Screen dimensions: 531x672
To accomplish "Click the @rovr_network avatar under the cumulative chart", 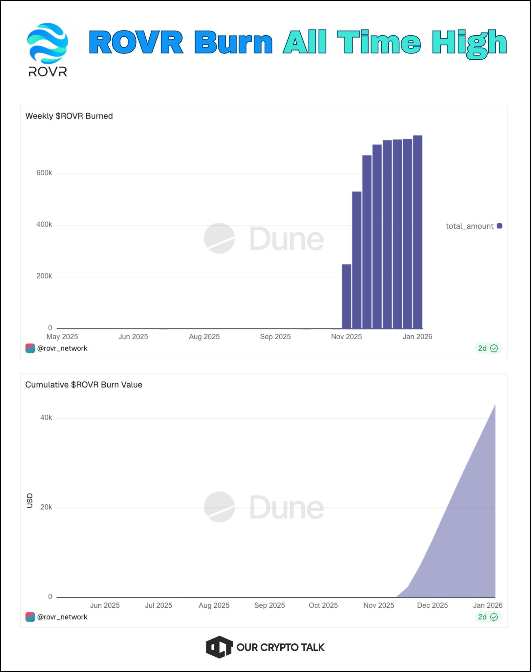I will pyautogui.click(x=30, y=617).
